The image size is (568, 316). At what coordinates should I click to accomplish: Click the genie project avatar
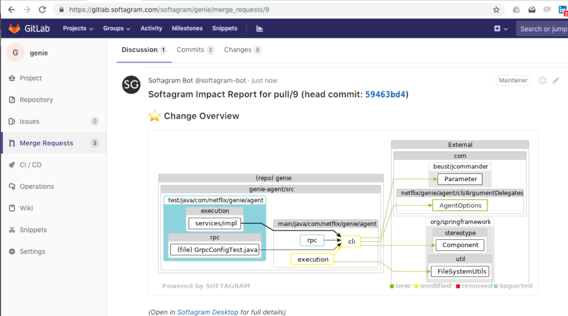[15, 53]
